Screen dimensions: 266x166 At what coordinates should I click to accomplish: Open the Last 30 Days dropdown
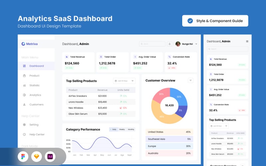(x=124, y=81)
